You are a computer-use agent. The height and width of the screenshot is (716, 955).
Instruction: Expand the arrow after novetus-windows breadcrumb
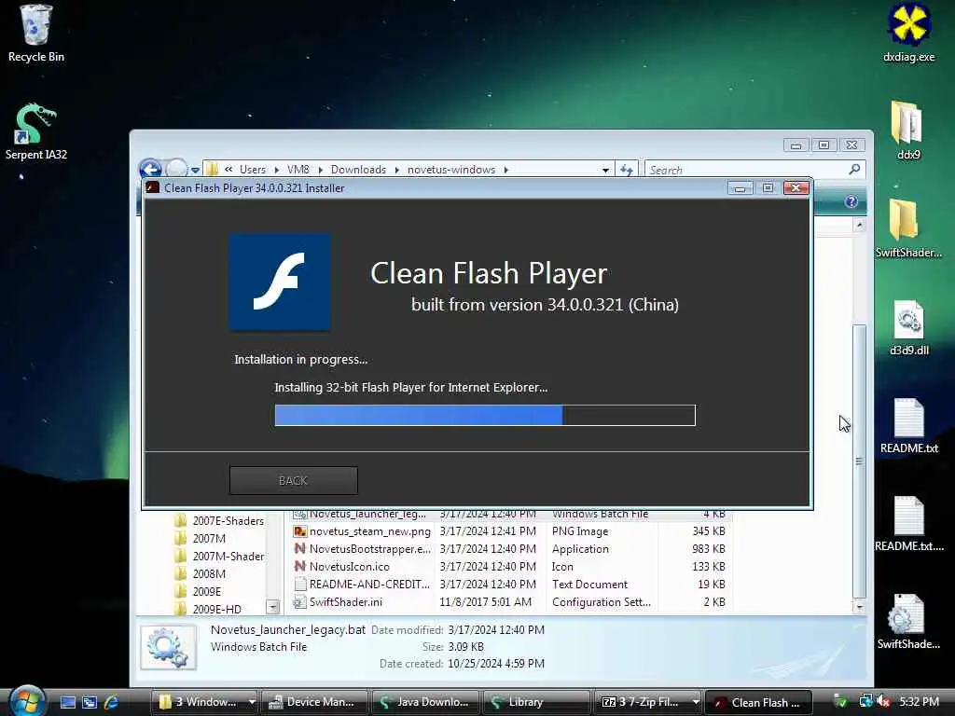point(505,170)
